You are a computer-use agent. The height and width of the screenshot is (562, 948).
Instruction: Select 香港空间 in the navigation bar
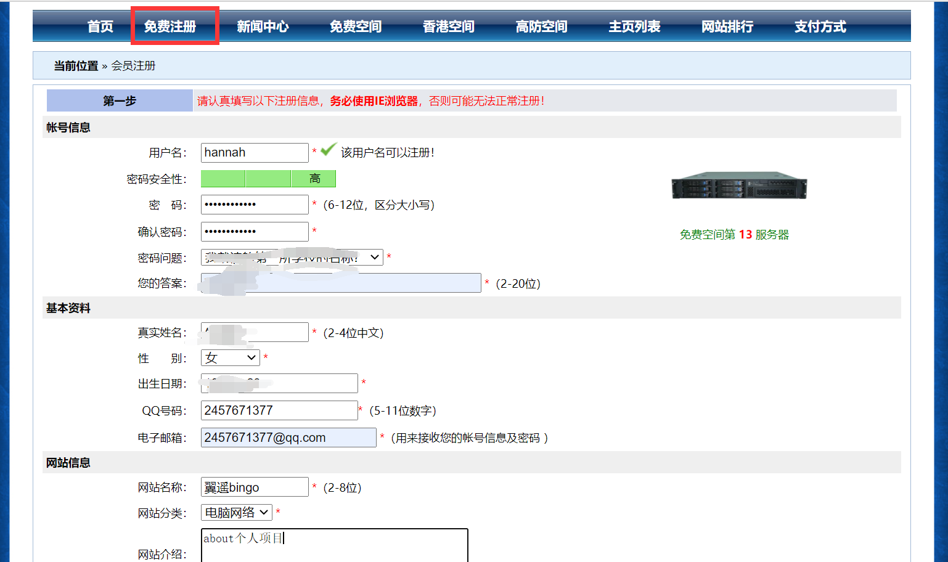click(449, 26)
